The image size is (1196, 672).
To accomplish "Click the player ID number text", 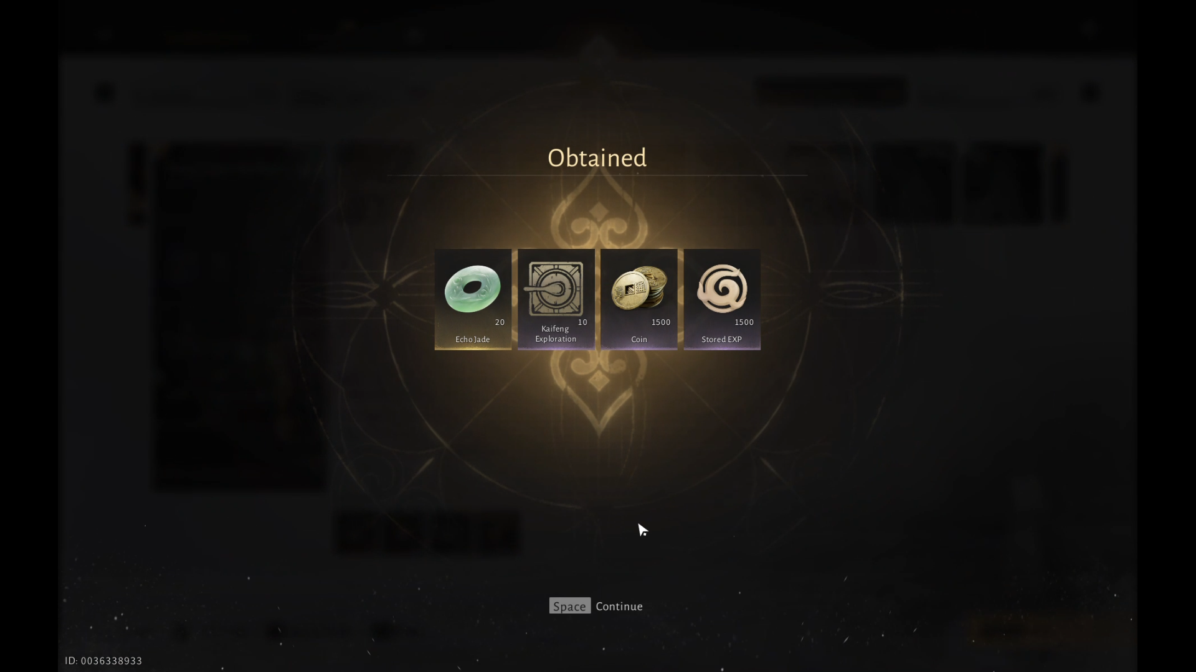I will [x=103, y=661].
